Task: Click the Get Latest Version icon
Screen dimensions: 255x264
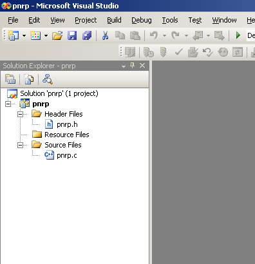Action: coord(149,52)
